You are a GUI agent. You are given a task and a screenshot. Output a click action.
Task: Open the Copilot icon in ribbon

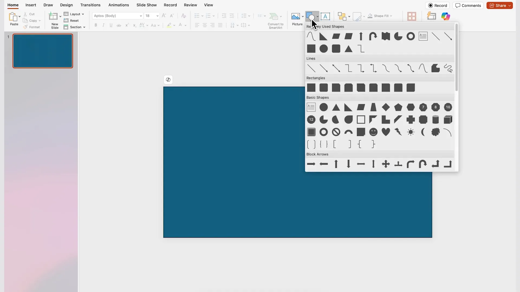pyautogui.click(x=446, y=16)
